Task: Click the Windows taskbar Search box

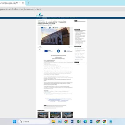Action: (x=34, y=122)
